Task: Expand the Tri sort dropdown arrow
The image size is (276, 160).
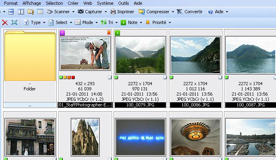Action: coord(116,22)
